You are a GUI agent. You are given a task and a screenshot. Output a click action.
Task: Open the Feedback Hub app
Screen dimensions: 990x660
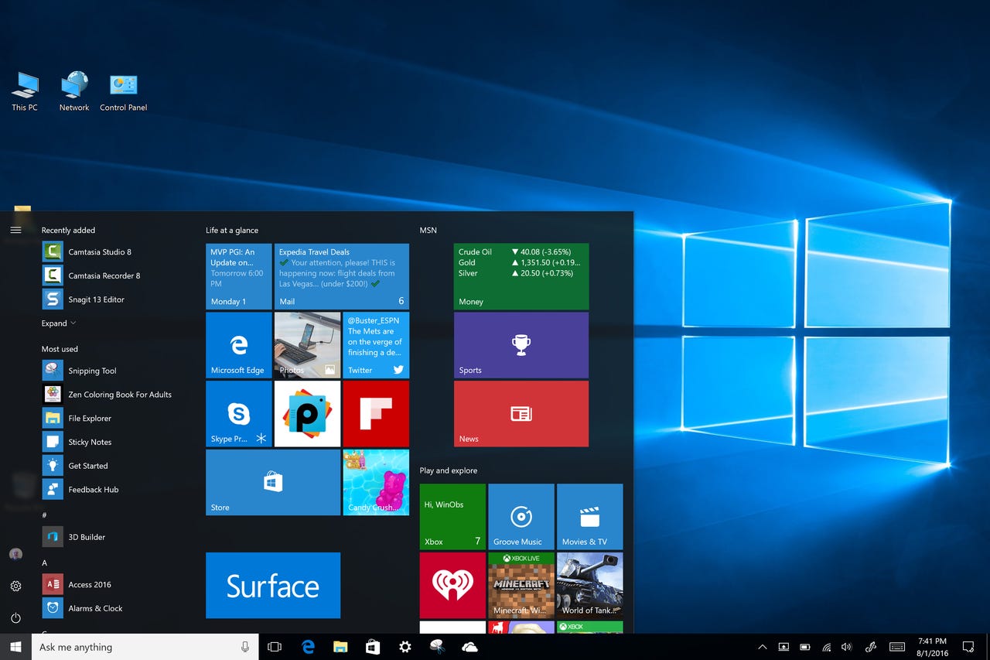pos(91,489)
